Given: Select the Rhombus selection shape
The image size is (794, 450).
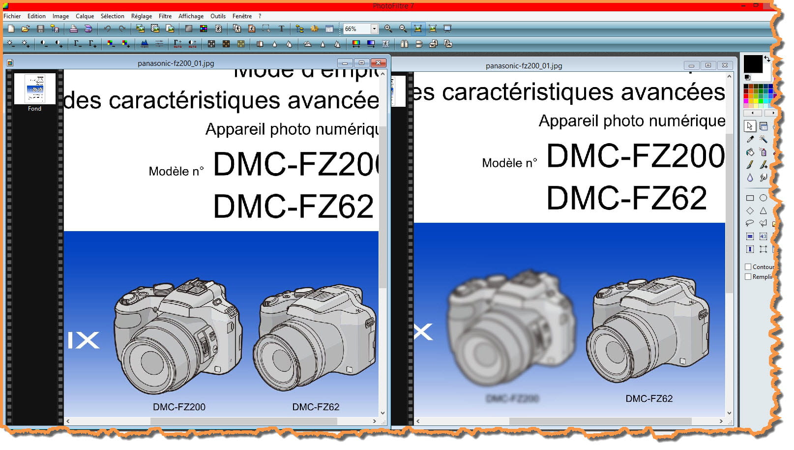Looking at the screenshot, I should click(x=750, y=211).
